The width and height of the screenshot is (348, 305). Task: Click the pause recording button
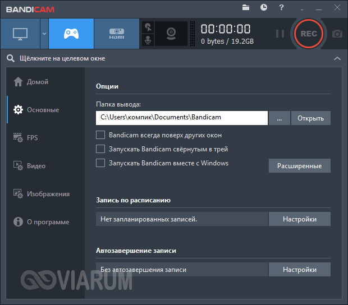(280, 34)
